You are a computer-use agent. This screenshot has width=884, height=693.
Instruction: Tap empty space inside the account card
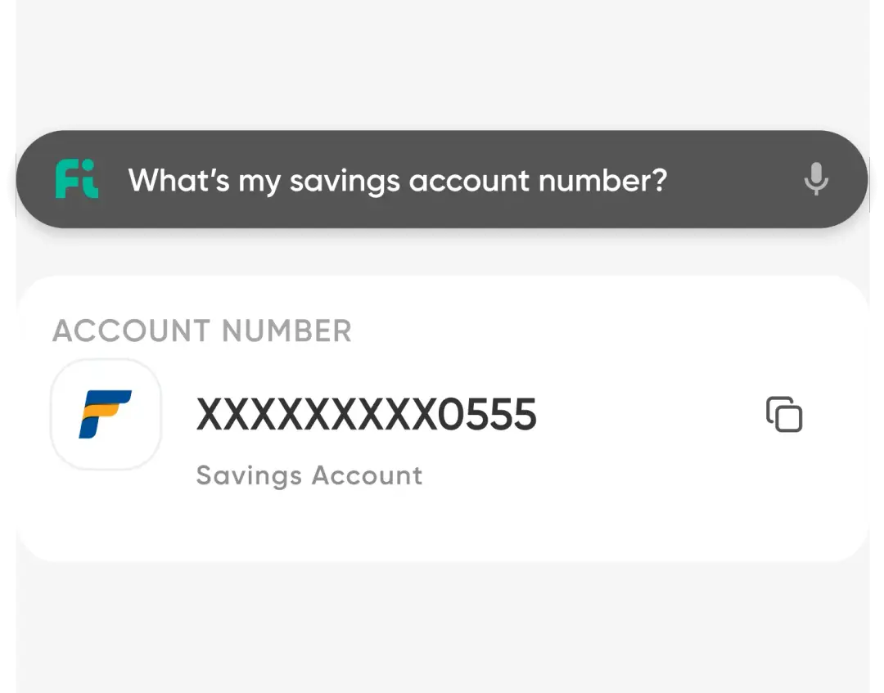click(x=622, y=507)
